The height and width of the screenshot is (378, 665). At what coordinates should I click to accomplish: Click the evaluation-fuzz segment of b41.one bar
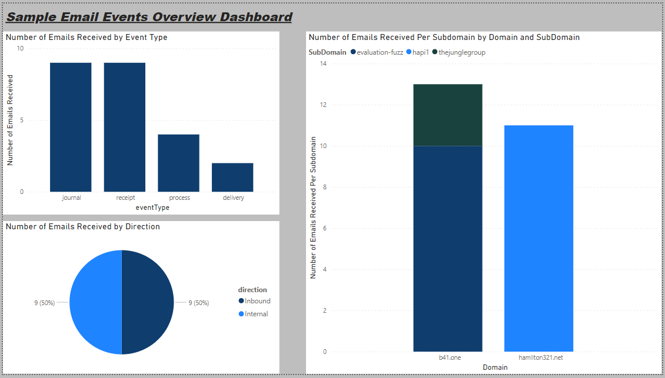coord(448,248)
